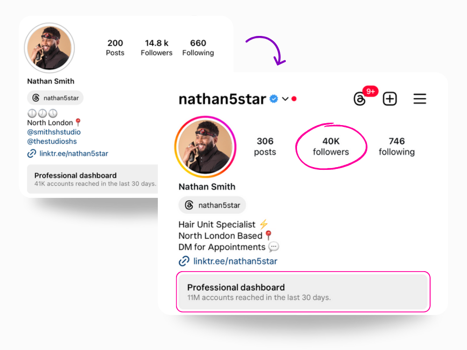Open the @thestudioshs mention link
Screen dimensions: 467x350
(x=52, y=141)
